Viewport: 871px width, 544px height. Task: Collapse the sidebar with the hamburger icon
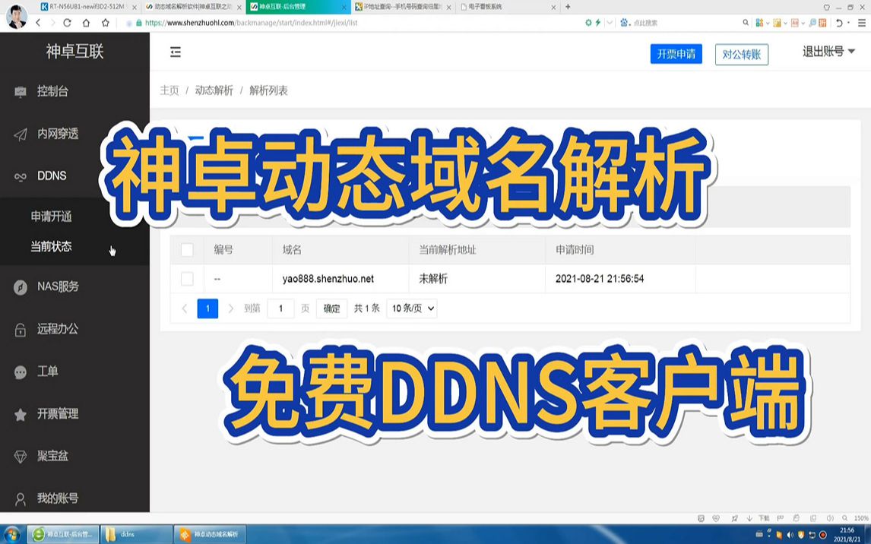click(x=176, y=52)
